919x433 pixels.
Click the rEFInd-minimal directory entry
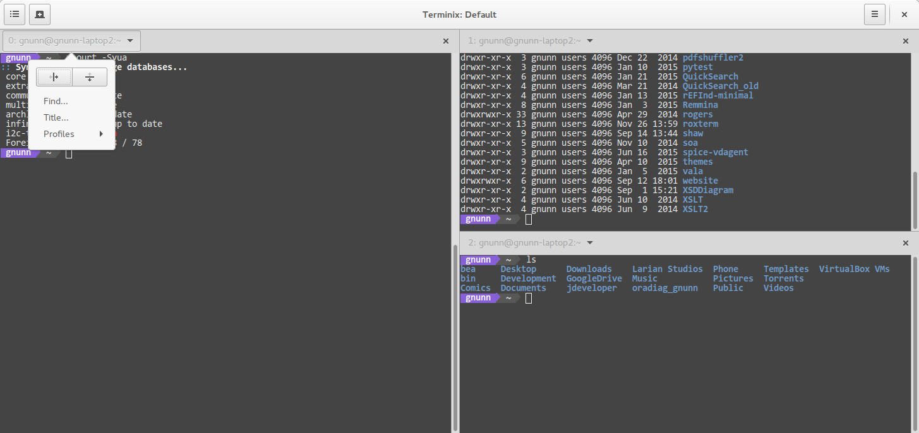click(x=718, y=95)
